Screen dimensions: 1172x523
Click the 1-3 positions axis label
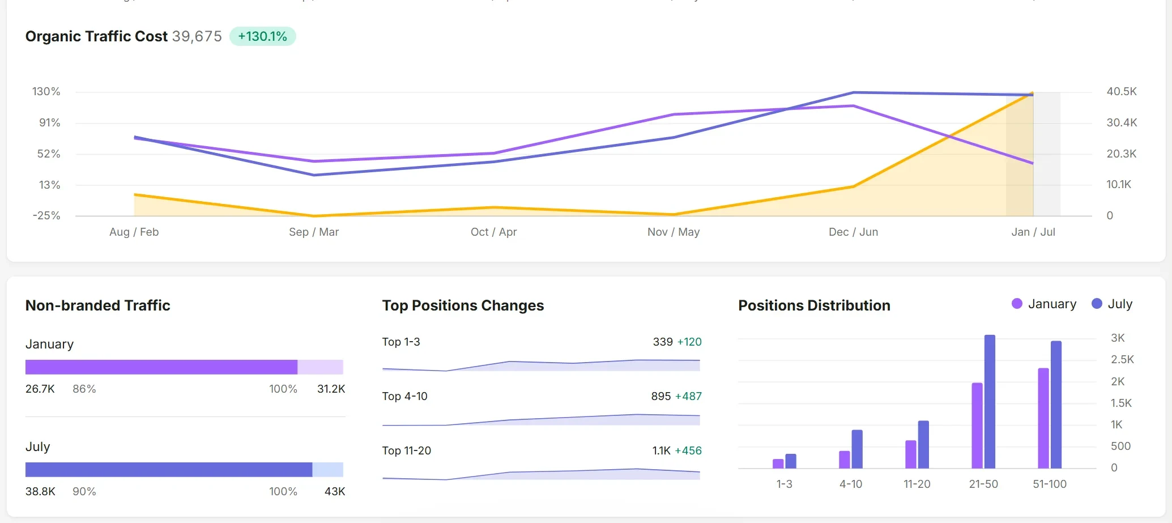(x=784, y=484)
